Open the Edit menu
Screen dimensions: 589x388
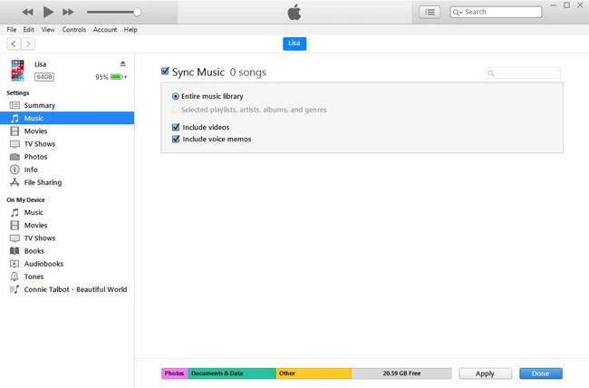pos(29,29)
